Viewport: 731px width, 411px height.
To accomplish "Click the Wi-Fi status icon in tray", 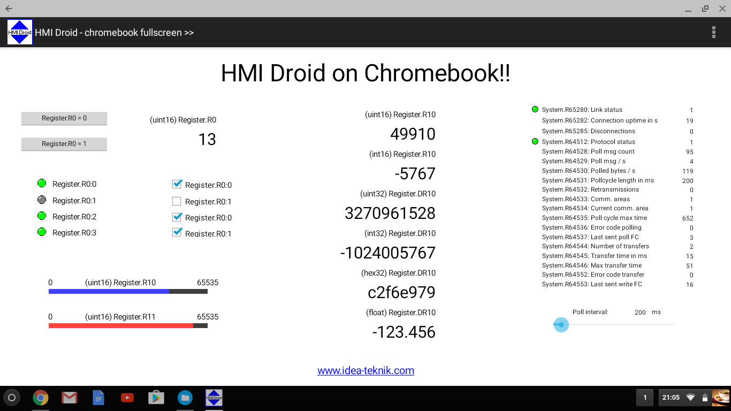I will [x=691, y=398].
